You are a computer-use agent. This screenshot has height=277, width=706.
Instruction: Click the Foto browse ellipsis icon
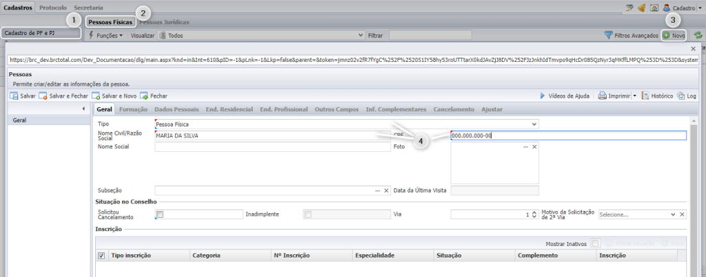[x=525, y=147]
